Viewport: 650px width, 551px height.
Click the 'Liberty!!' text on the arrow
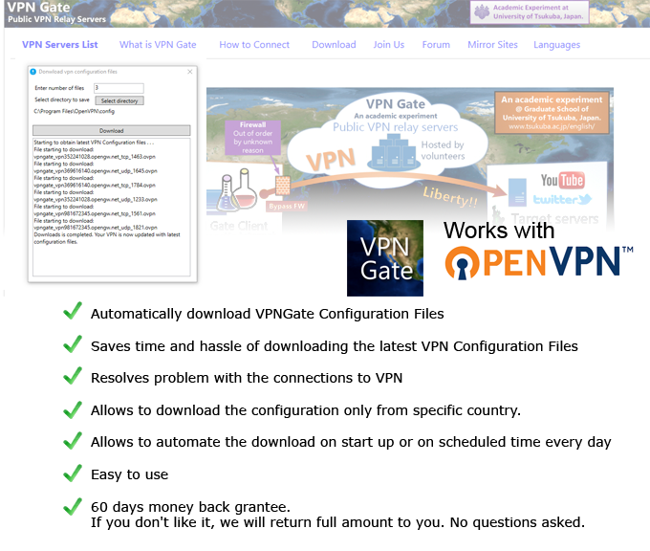tap(450, 197)
